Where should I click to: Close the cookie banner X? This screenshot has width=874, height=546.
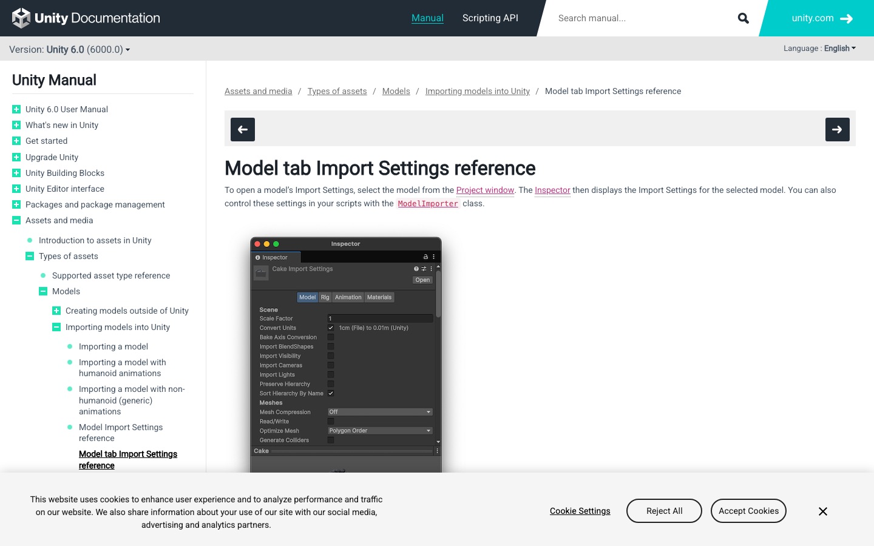point(823,511)
